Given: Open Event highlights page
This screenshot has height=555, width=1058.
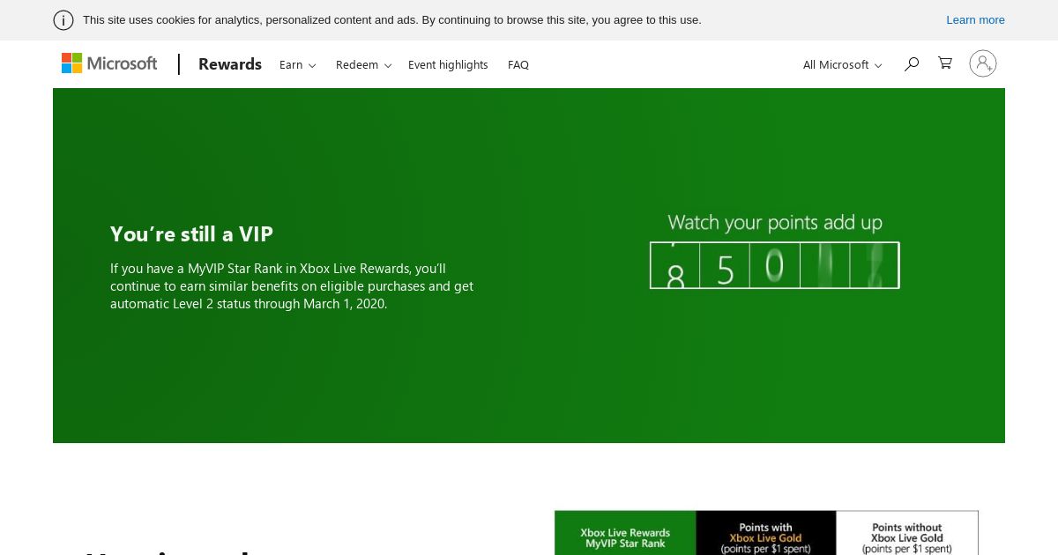Looking at the screenshot, I should click(448, 64).
